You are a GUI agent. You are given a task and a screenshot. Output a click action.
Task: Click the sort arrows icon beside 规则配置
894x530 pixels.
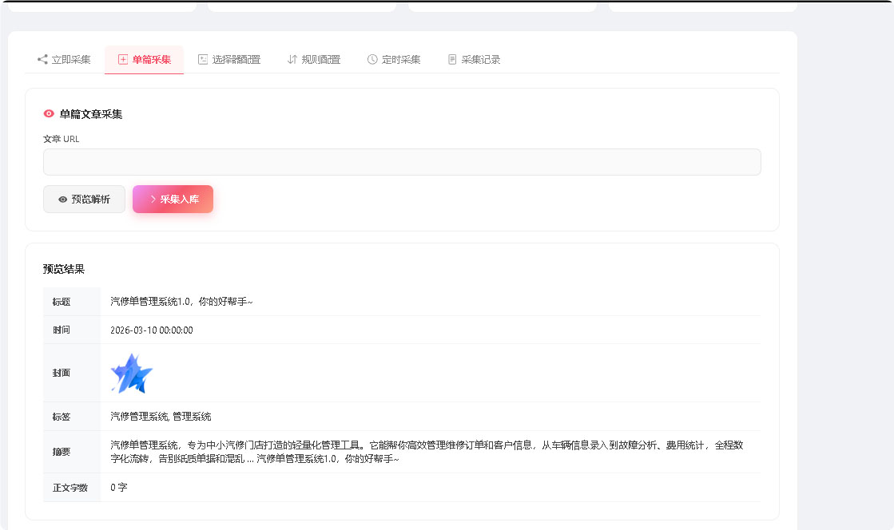click(292, 59)
